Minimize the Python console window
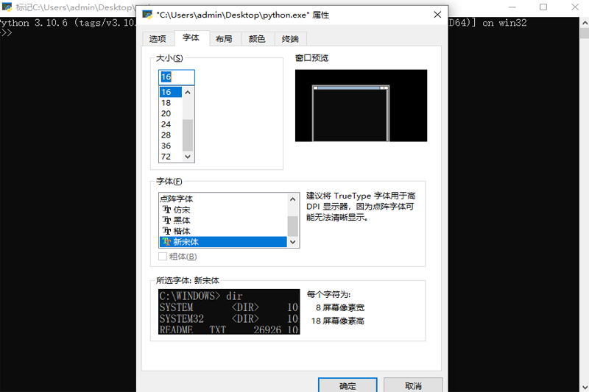 (x=512, y=7)
